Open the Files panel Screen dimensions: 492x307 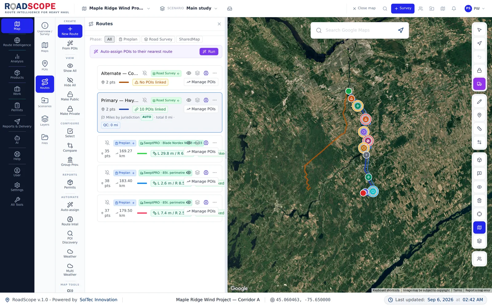click(x=45, y=139)
